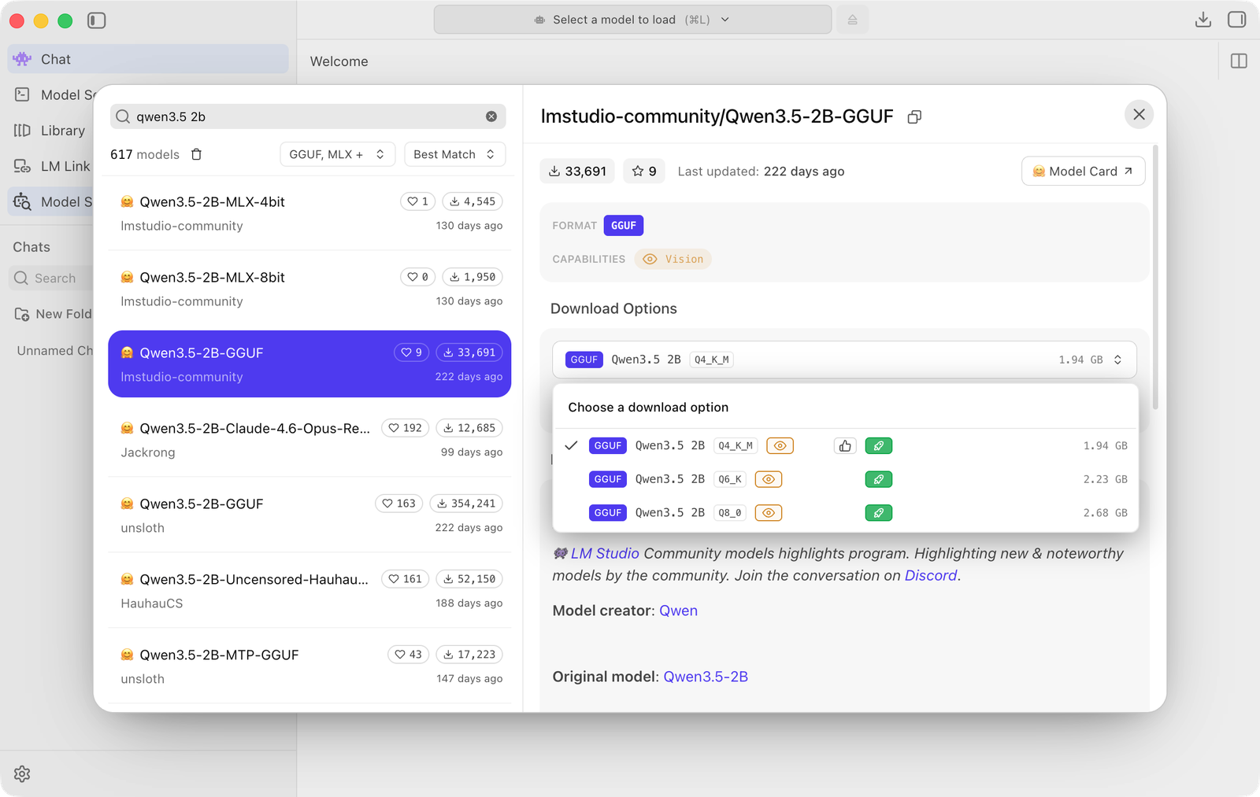Click the vision eye icon on Q8_0 row
This screenshot has width=1260, height=797.
(769, 513)
